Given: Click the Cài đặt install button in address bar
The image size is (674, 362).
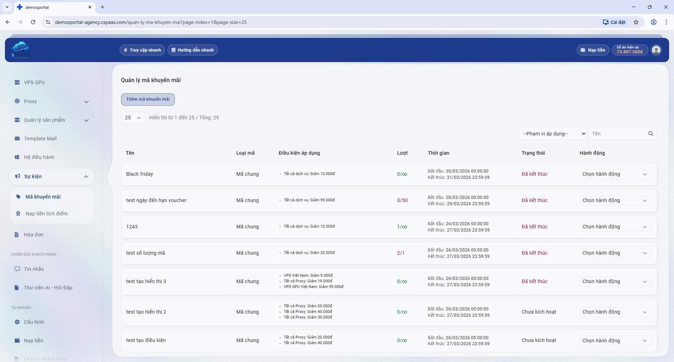Looking at the screenshot, I should click(x=614, y=22).
